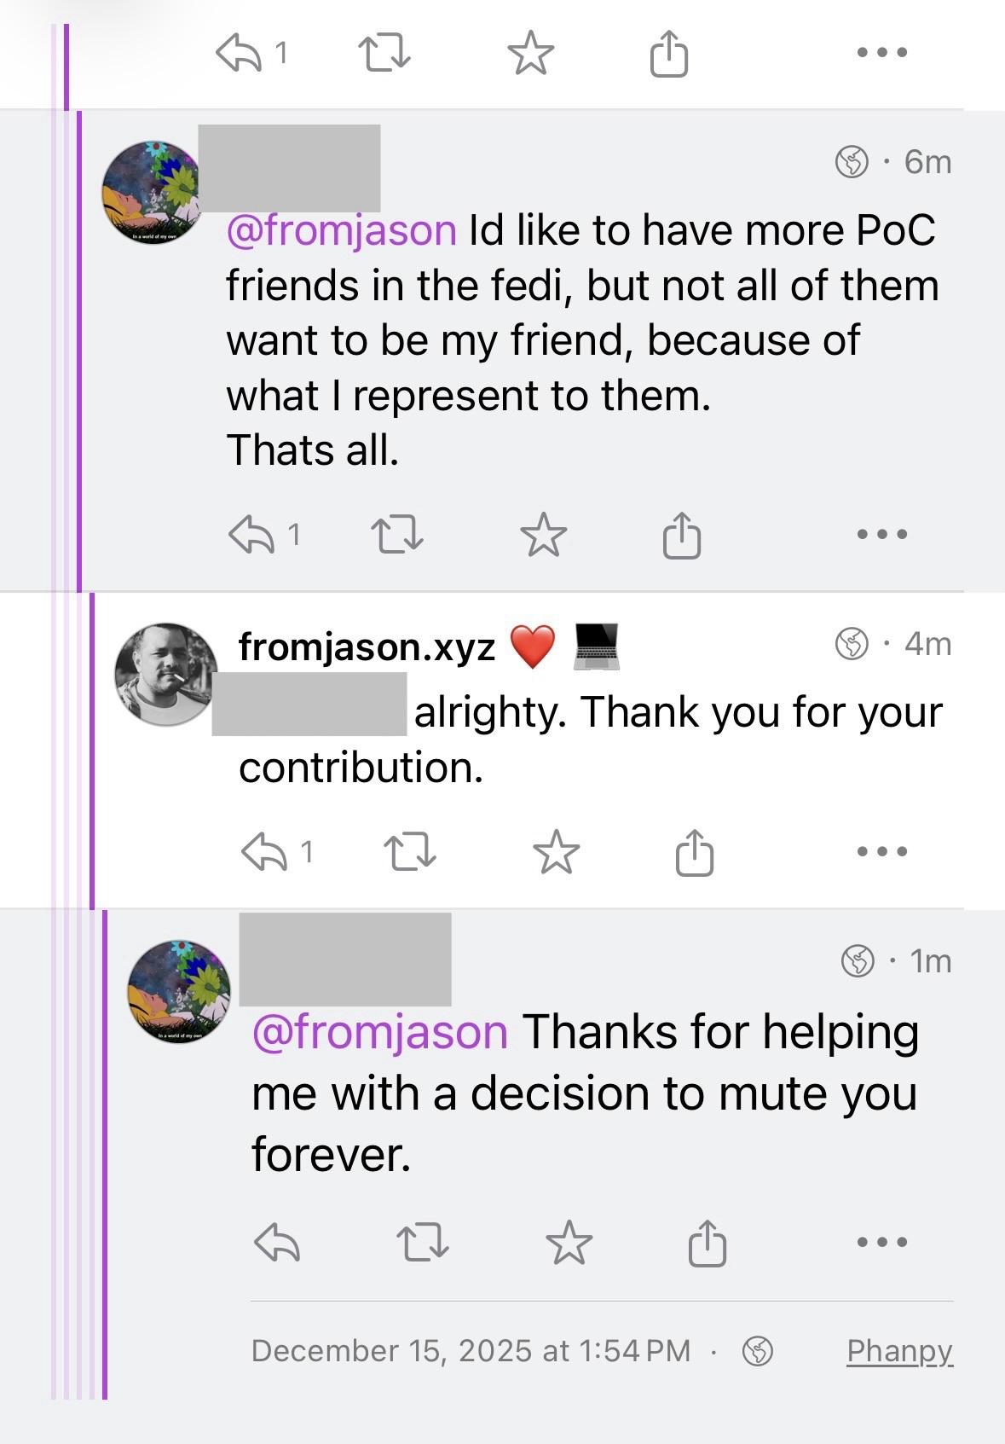Reply to the 'mute you forever' post
Screen dimensions: 1005x1444
277,1242
